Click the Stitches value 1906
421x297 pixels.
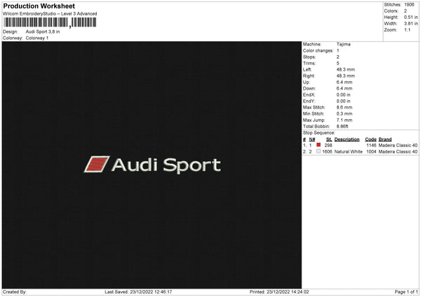tap(409, 5)
